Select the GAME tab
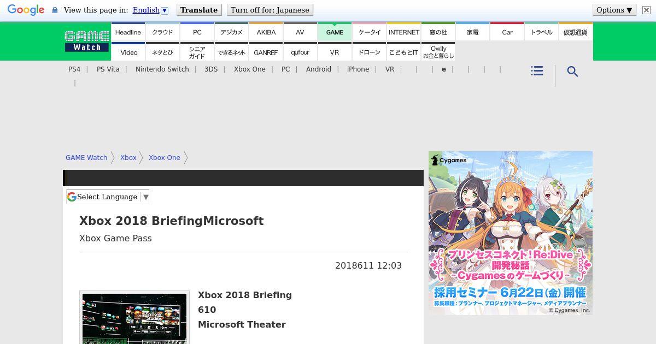Image resolution: width=656 pixels, height=344 pixels. coord(335,32)
